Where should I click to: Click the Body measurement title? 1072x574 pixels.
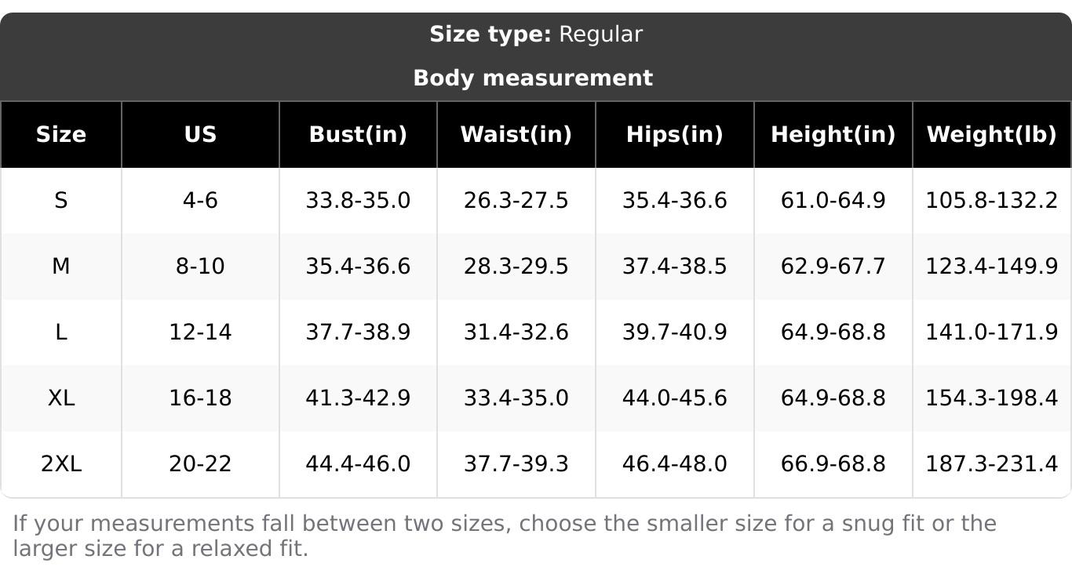[533, 78]
